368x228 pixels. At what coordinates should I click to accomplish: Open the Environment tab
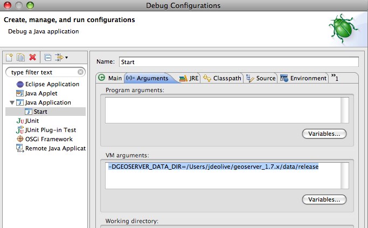304,78
